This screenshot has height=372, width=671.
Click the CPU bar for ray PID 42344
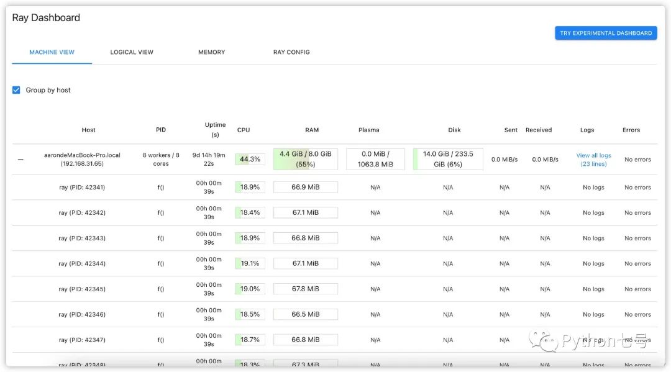click(x=250, y=263)
